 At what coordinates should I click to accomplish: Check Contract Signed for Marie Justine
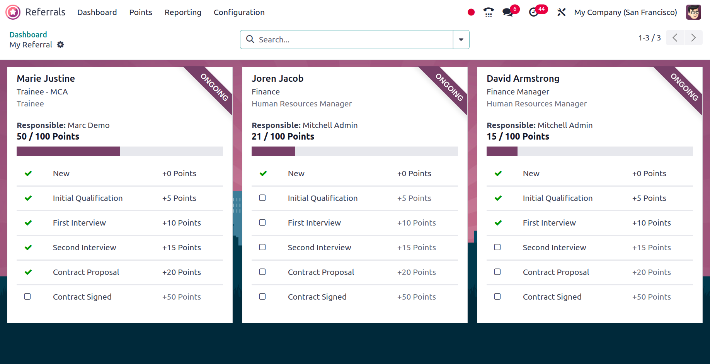click(x=27, y=297)
